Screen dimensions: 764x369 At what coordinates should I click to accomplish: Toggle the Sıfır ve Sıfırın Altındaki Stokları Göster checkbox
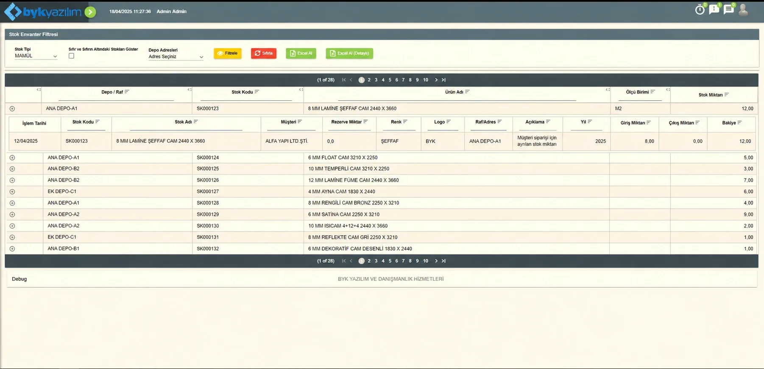71,56
